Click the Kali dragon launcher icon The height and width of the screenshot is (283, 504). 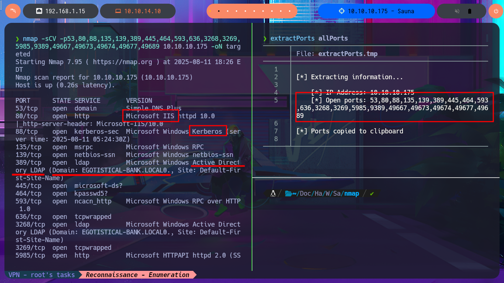pos(13,11)
